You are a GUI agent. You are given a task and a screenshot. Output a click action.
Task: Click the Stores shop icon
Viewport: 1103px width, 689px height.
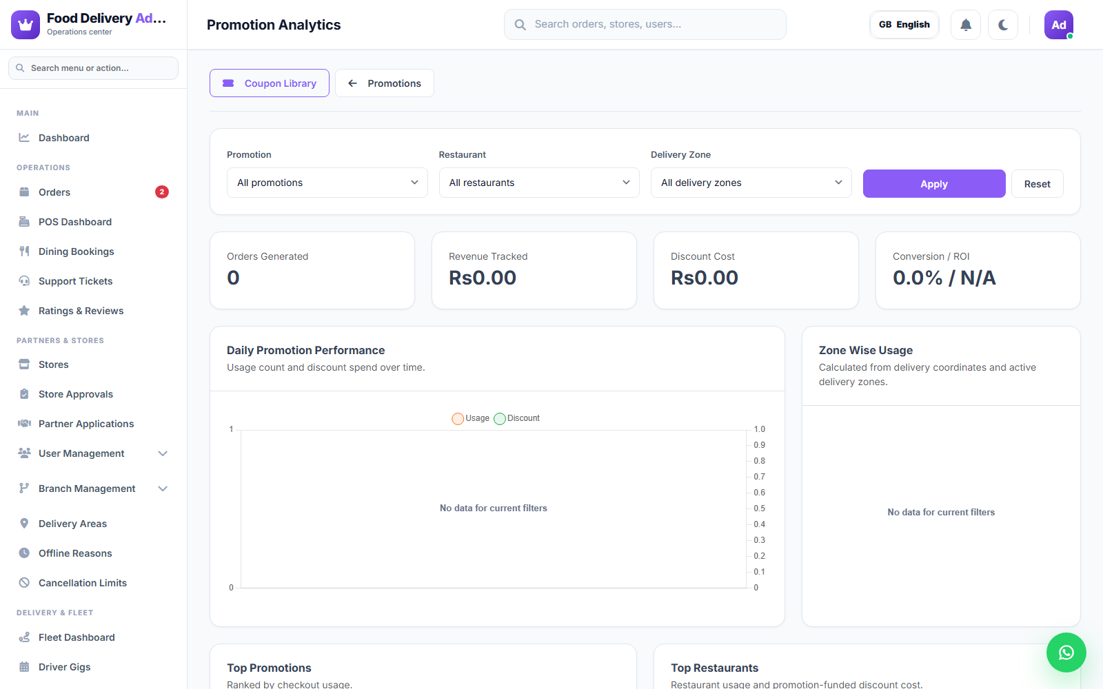click(x=24, y=364)
